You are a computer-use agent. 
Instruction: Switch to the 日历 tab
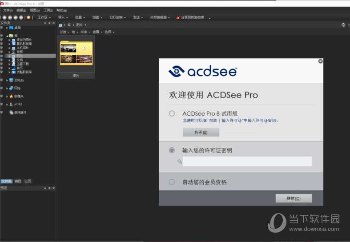tap(28, 181)
